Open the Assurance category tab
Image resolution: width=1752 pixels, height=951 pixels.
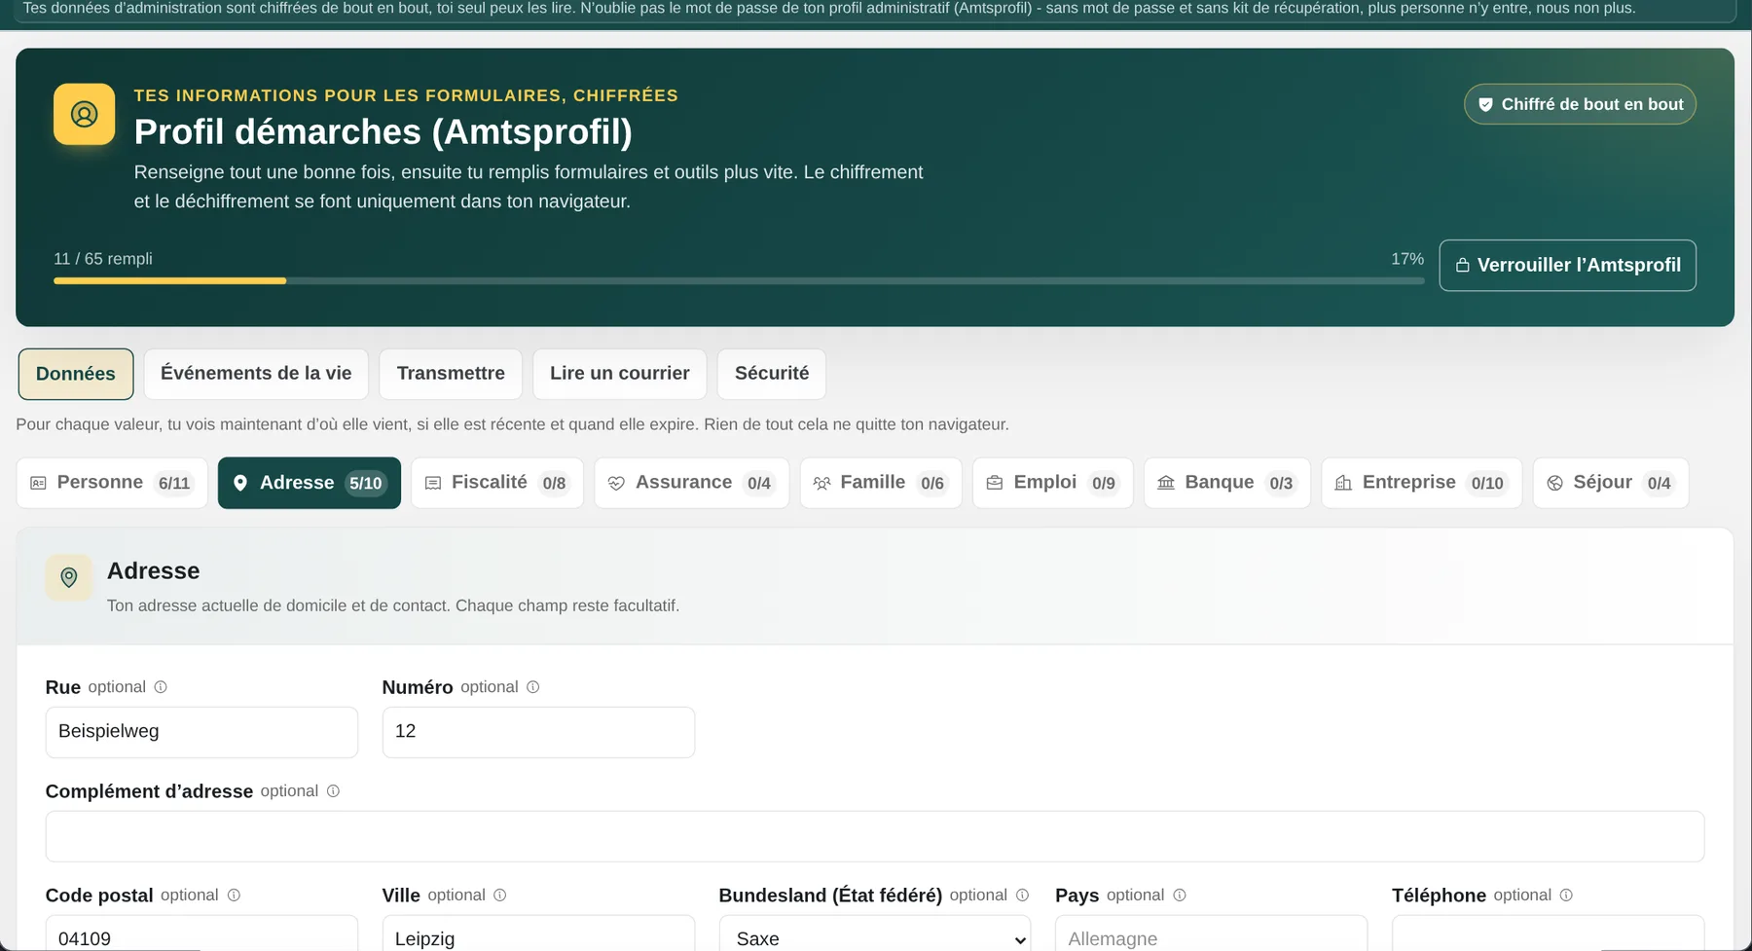tap(692, 483)
